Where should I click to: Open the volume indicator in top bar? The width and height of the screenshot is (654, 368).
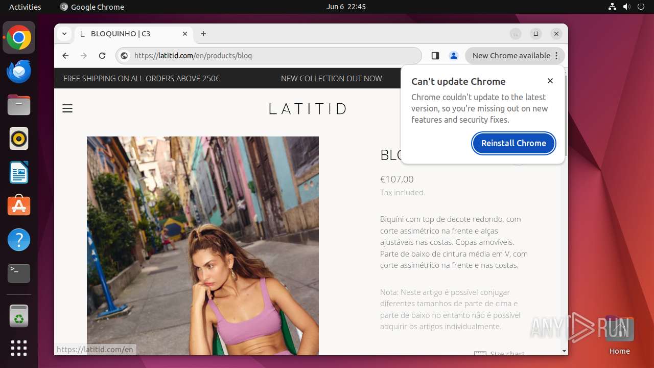[627, 7]
